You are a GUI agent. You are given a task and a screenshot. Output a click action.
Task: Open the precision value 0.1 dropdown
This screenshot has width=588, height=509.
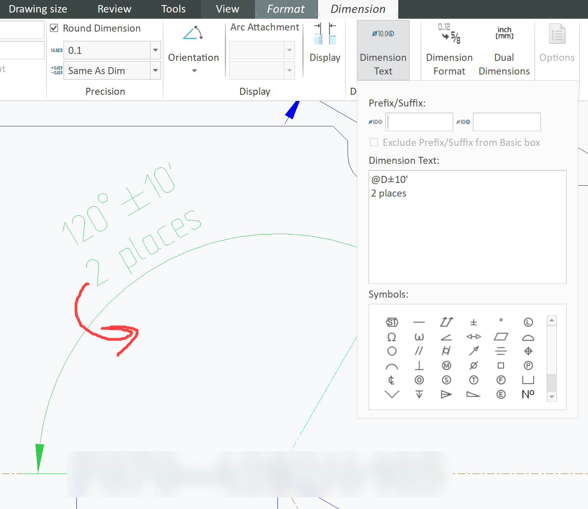point(155,50)
